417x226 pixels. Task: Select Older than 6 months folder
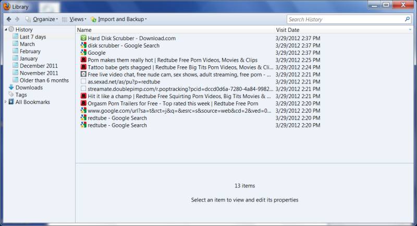click(44, 80)
